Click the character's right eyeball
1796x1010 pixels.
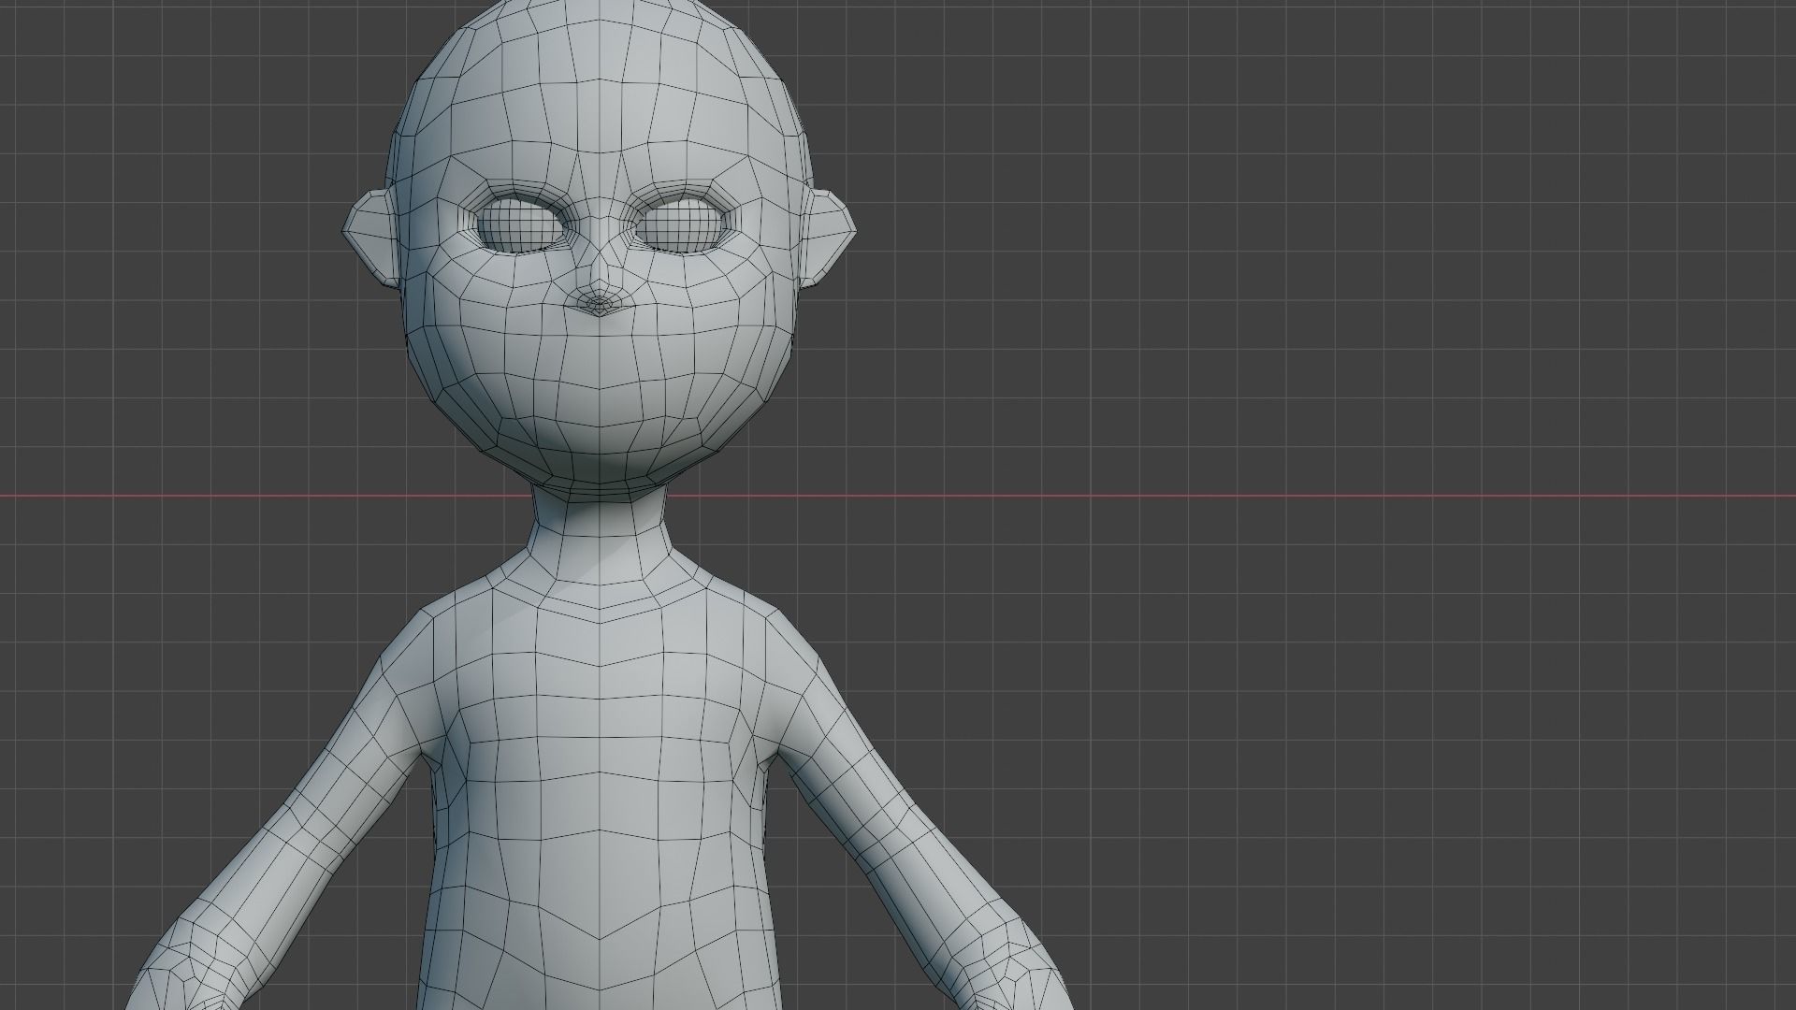click(516, 222)
